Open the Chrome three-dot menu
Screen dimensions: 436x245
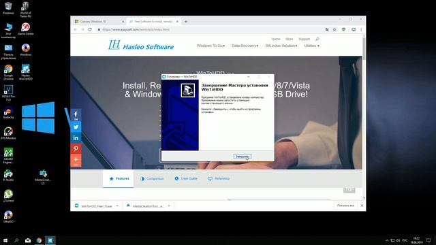coord(361,29)
